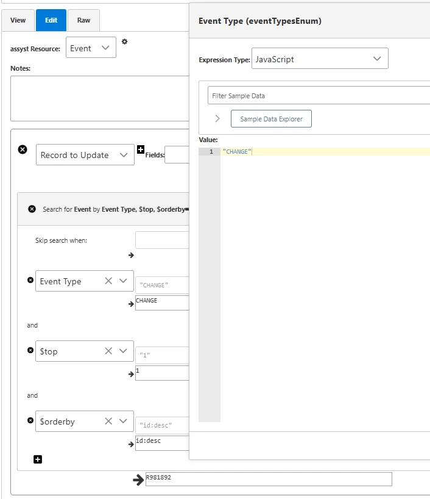Click the Event Type (eventTypesEnum) panel title

click(259, 21)
